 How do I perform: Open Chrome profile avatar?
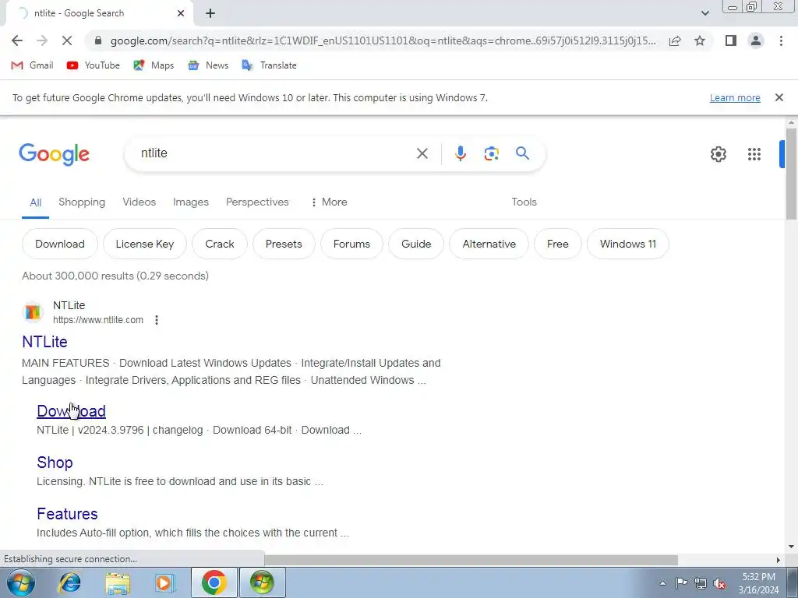click(x=756, y=40)
